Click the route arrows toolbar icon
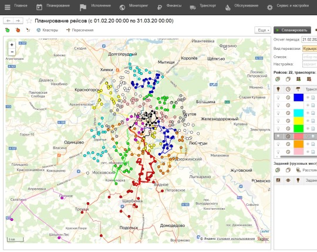The image size is (317, 252). click(x=28, y=30)
